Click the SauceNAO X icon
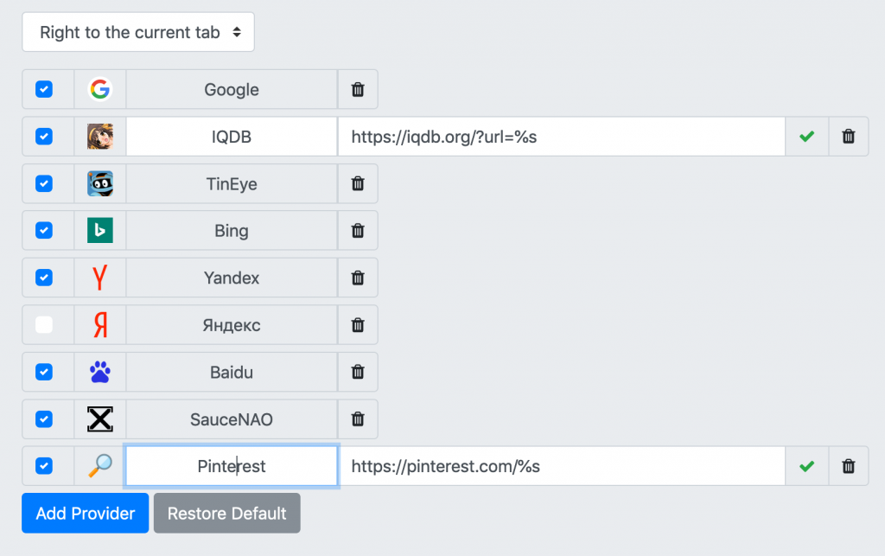The height and width of the screenshot is (556, 885). [100, 419]
